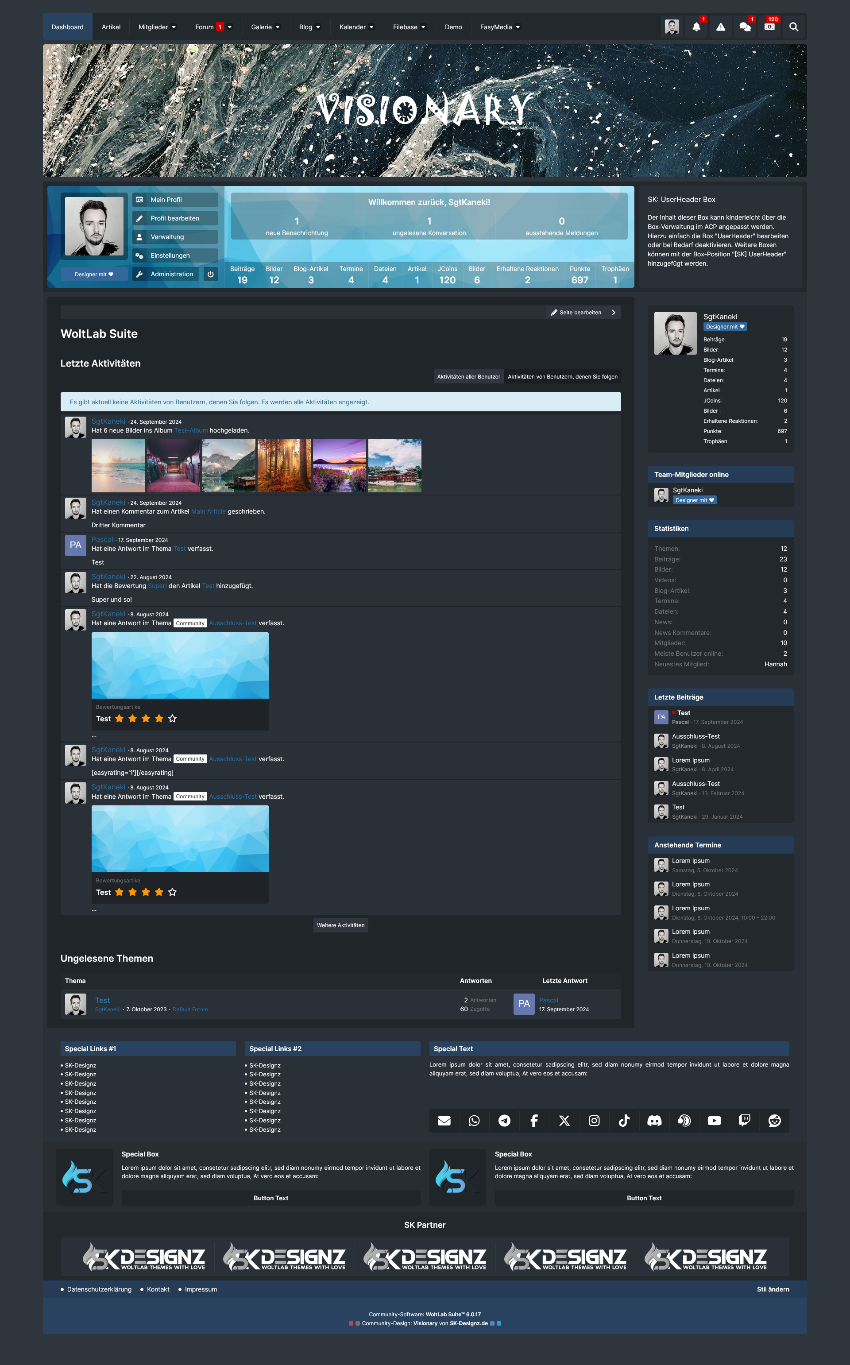850x1365 pixels.
Task: Expand the Forum menu dropdown
Action: [x=230, y=27]
